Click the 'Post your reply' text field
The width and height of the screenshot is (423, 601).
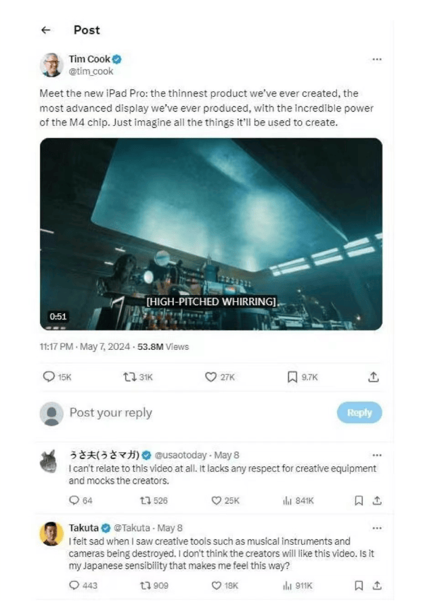click(199, 413)
